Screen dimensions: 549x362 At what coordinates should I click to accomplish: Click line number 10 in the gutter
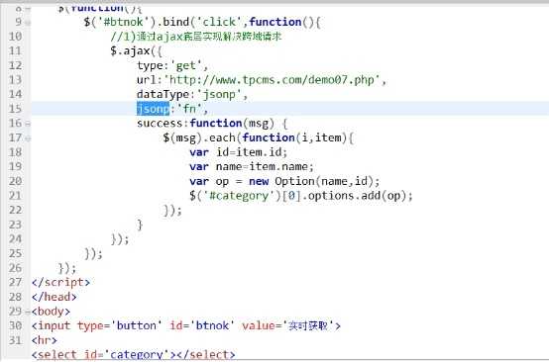tap(15, 37)
